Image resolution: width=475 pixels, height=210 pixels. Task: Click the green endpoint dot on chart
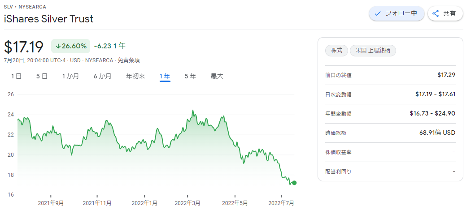(294, 183)
